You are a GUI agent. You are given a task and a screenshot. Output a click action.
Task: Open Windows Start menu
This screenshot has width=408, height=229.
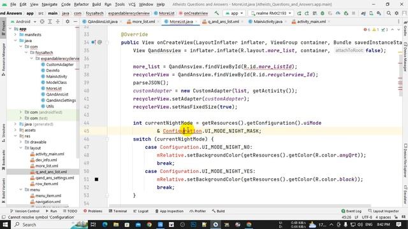5,225
